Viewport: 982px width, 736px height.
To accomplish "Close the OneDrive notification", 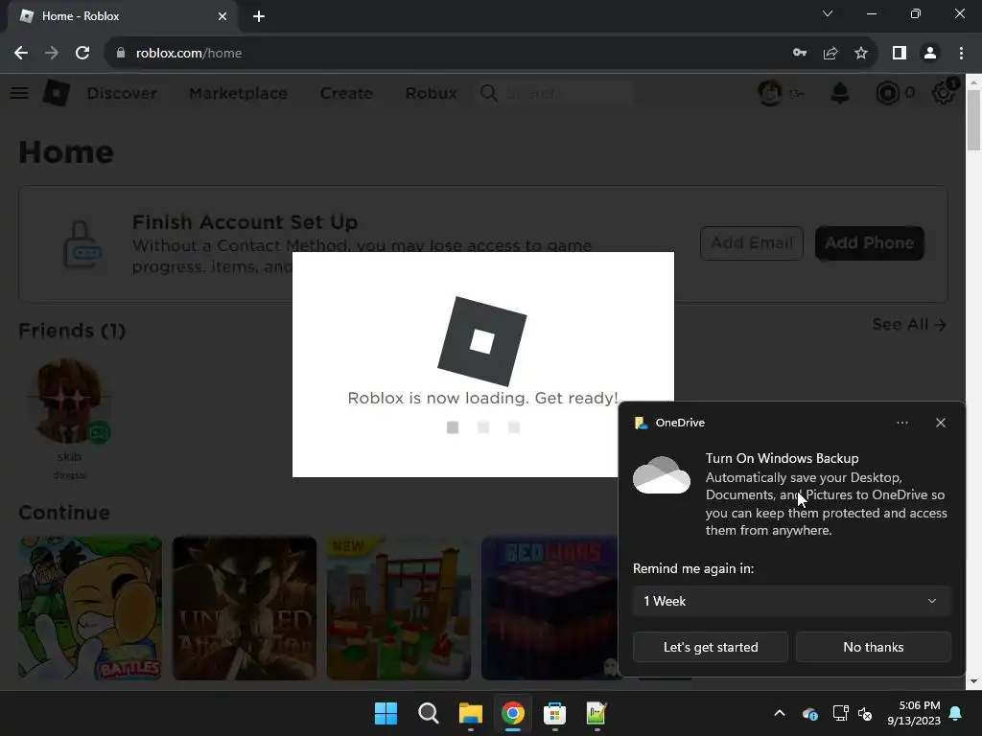I will tap(940, 423).
